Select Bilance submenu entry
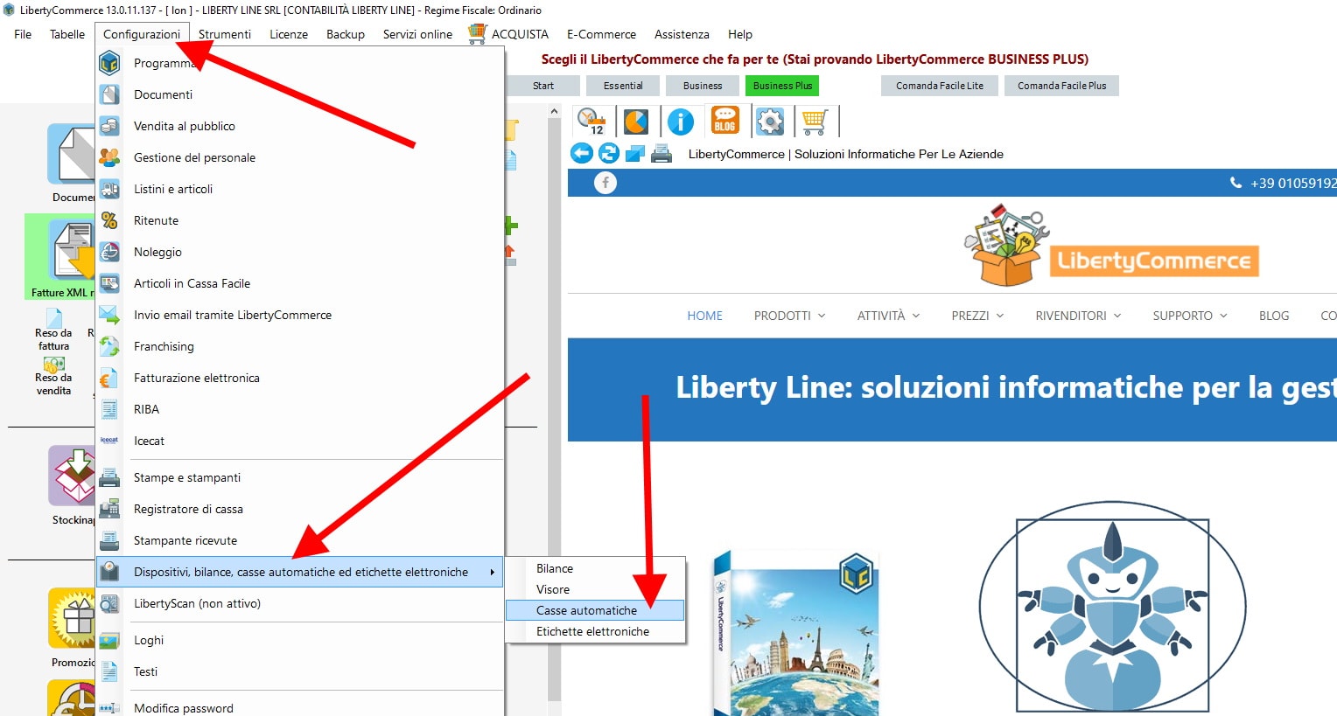The image size is (1337, 716). click(x=595, y=568)
